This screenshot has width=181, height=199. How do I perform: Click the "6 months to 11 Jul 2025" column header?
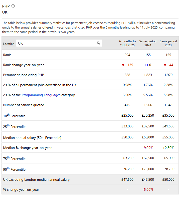(127, 43)
